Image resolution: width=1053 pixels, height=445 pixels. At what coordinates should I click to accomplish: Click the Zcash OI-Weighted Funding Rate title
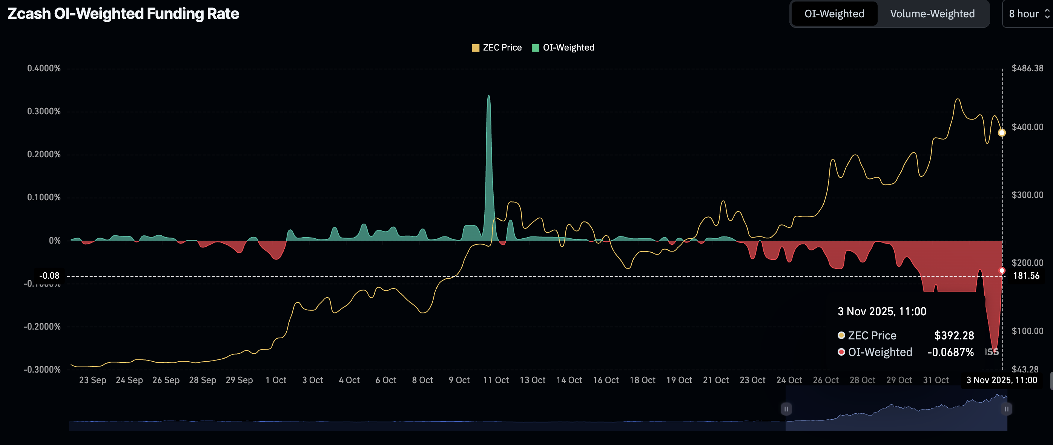point(123,14)
